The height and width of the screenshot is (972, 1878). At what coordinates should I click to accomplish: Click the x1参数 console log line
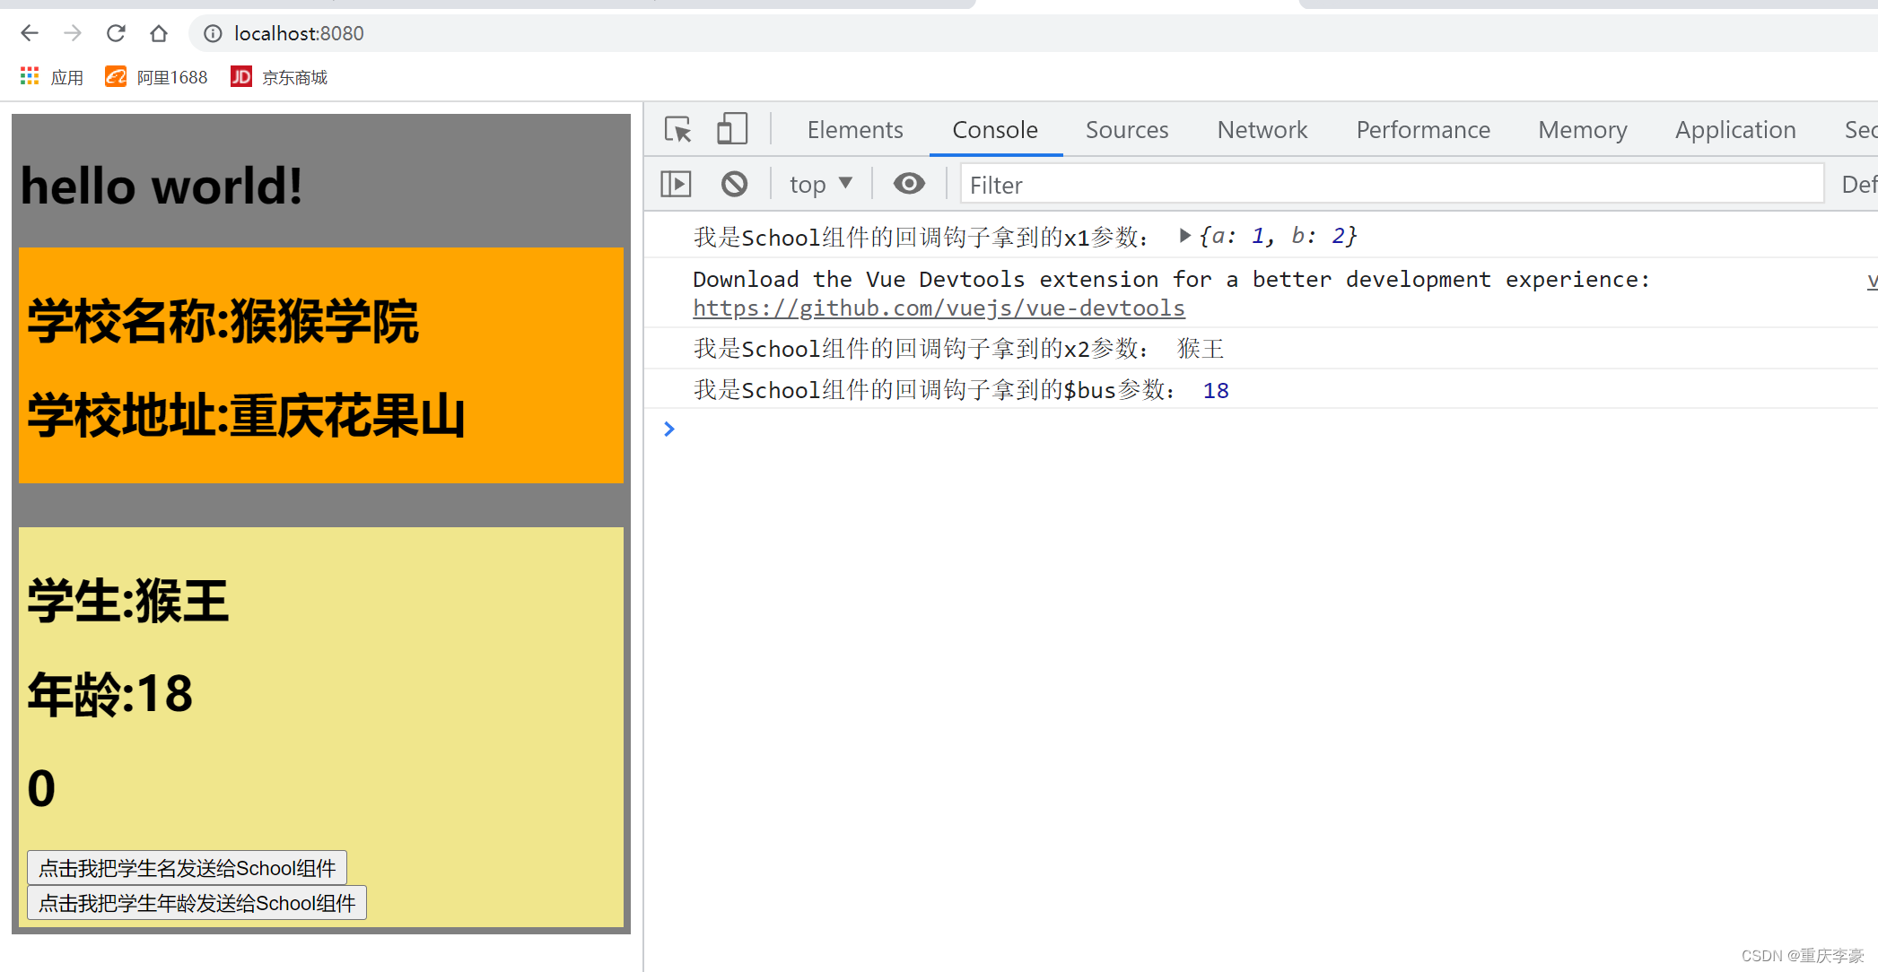(x=1261, y=237)
